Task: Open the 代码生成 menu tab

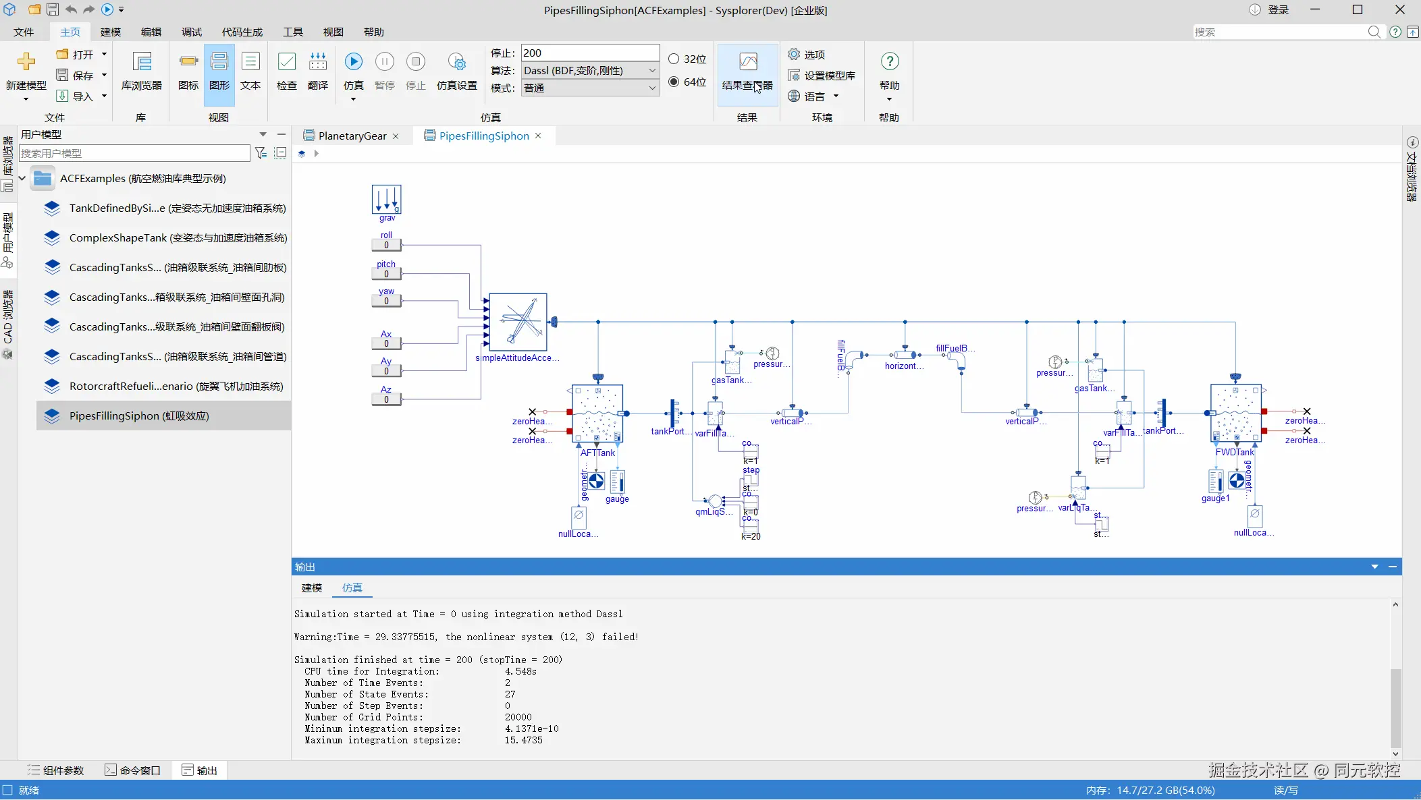Action: click(242, 32)
